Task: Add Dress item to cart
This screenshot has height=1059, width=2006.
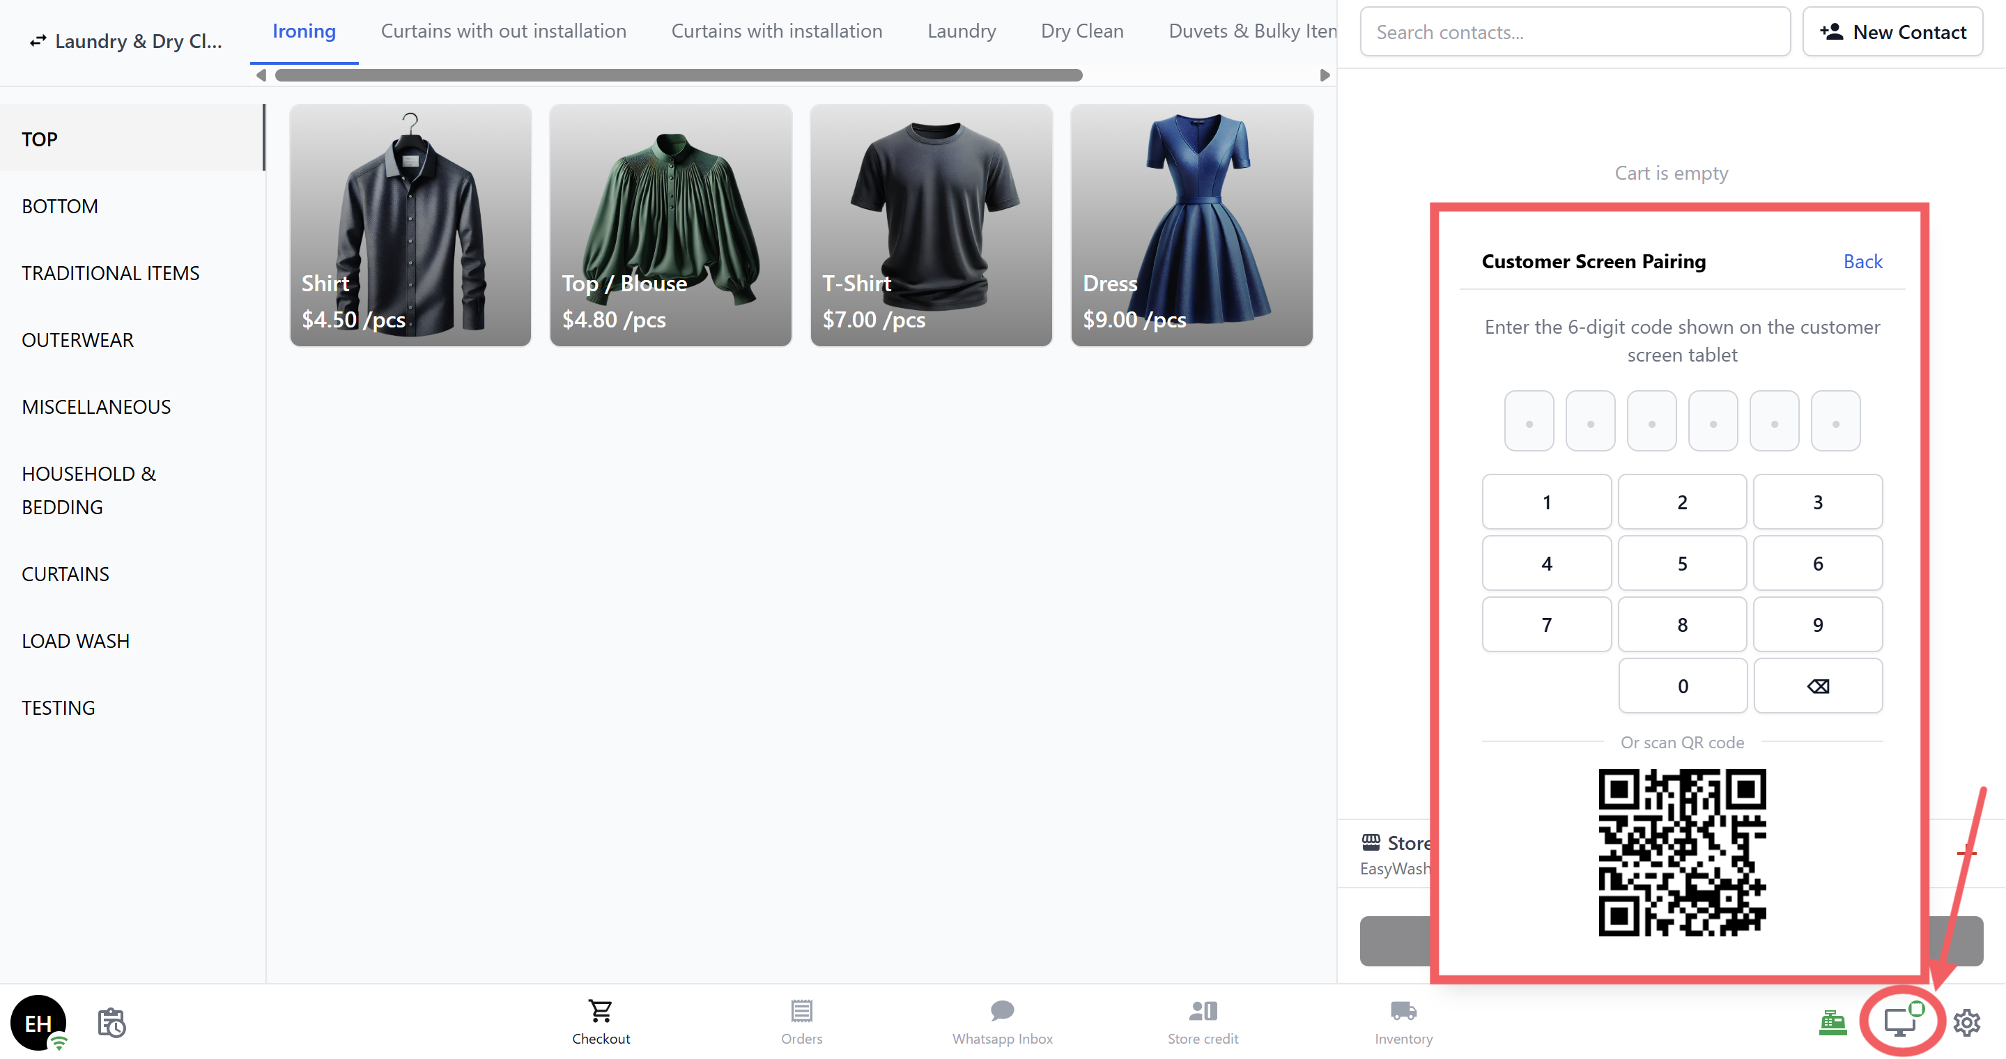Action: [1191, 225]
